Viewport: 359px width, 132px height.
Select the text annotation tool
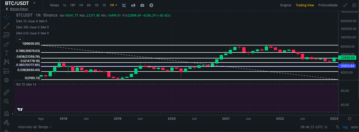pyautogui.click(x=7, y=53)
